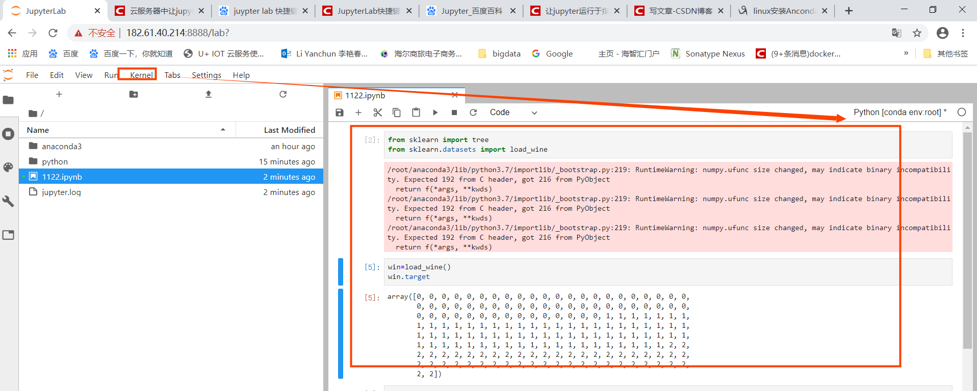This screenshot has height=391, width=977.
Task: Open the bigdata bookmark folder
Action: (499, 53)
